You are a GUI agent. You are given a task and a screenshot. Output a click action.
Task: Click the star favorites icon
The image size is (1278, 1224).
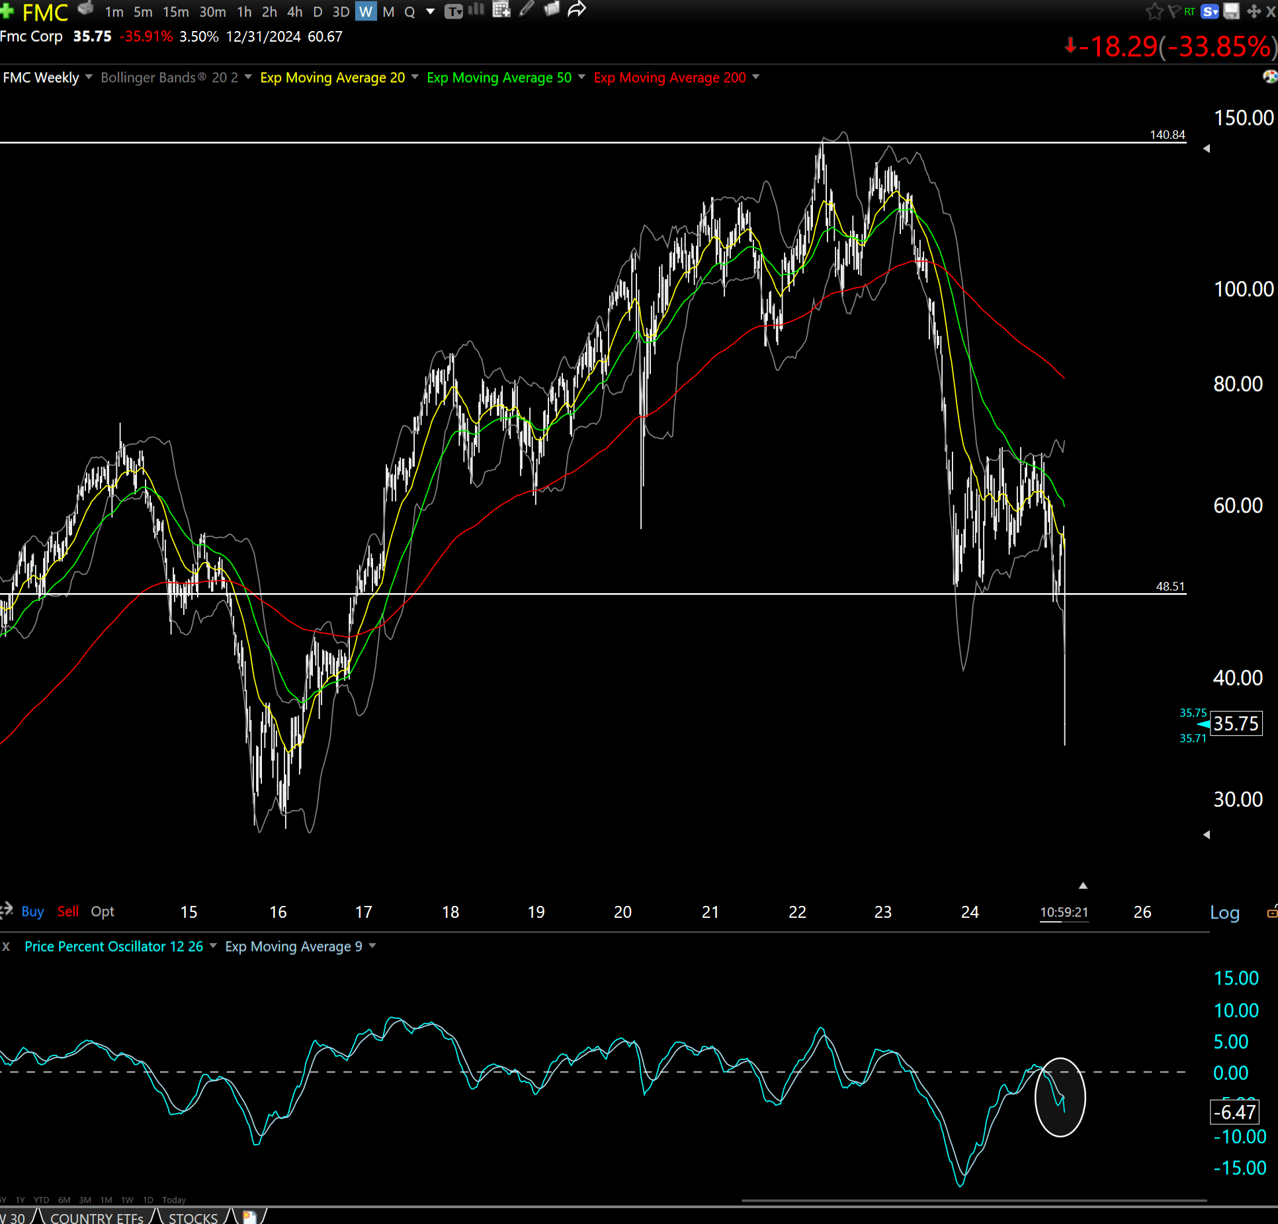pos(1155,11)
